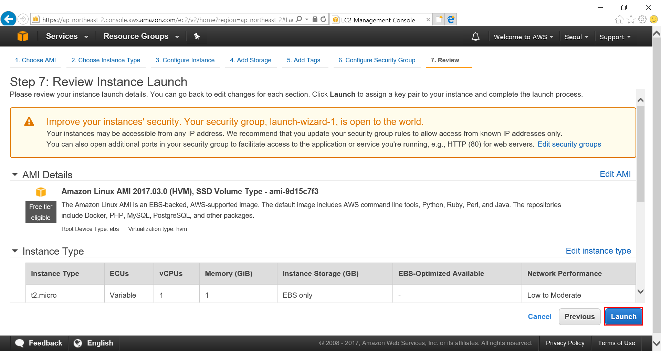Click the padlock security icon in address bar
Screen dimensions: 661x351
point(315,19)
